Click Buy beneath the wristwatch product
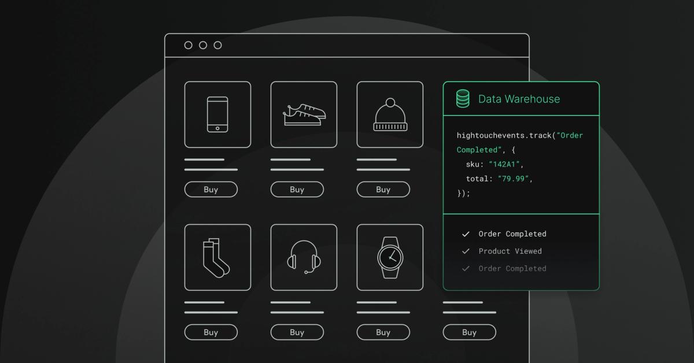694x363 pixels. click(383, 332)
